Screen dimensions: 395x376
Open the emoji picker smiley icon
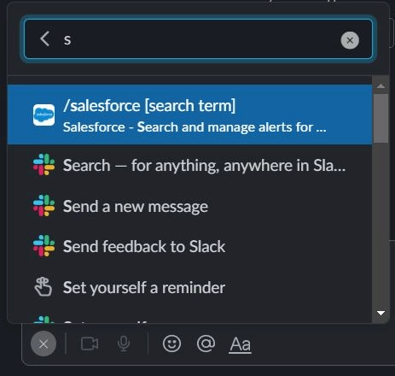(171, 344)
